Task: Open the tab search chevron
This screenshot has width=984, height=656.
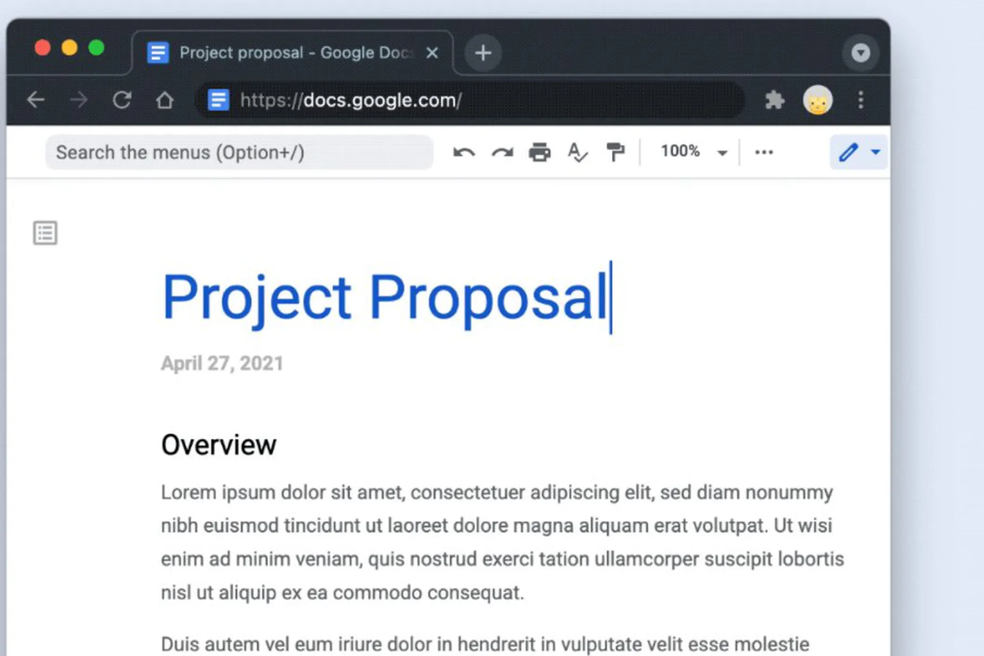Action: pyautogui.click(x=861, y=52)
